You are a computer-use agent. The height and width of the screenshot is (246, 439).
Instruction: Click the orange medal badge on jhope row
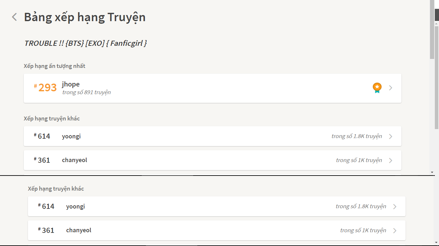pyautogui.click(x=377, y=88)
